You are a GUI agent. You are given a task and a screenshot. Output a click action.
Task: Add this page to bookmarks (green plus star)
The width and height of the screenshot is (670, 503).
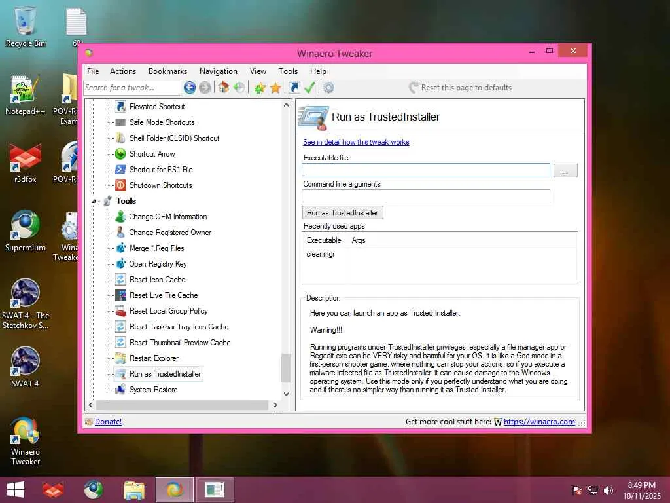pos(259,88)
